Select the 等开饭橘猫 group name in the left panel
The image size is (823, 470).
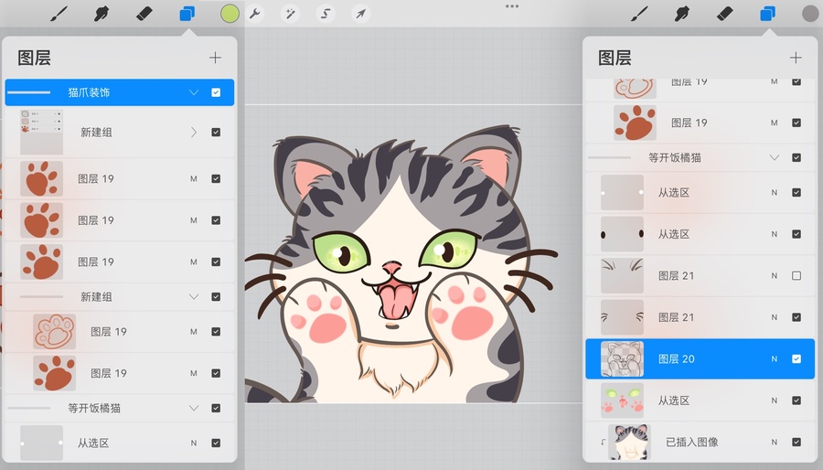tap(94, 408)
